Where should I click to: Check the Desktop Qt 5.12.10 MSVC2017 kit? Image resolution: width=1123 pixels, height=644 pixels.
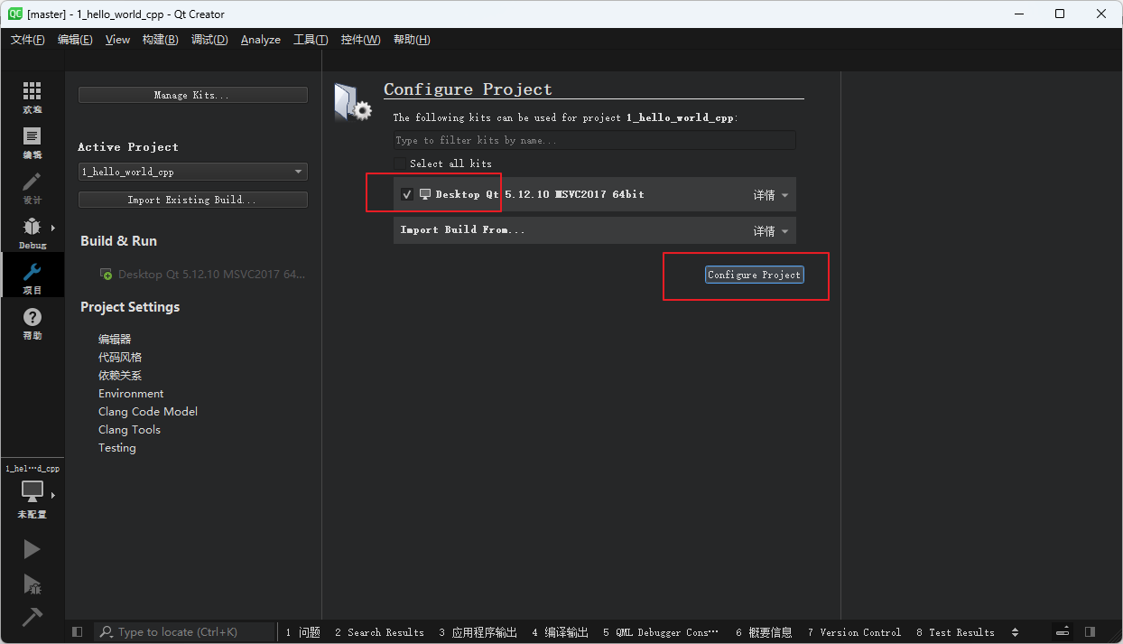[x=406, y=193]
